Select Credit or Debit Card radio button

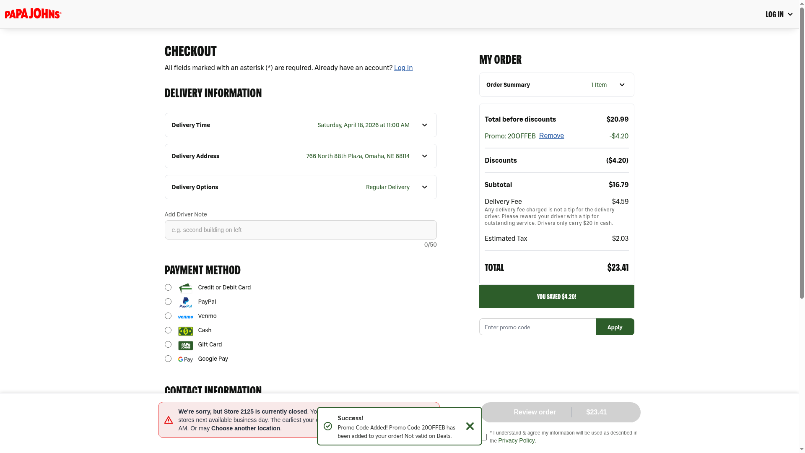pyautogui.click(x=168, y=287)
